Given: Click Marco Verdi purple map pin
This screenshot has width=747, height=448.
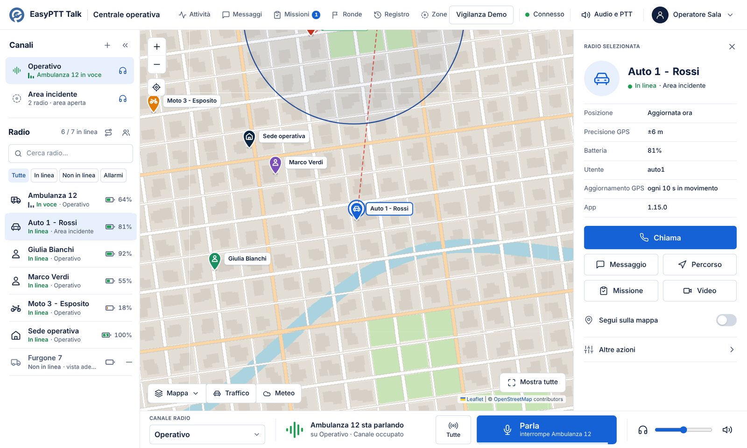Looking at the screenshot, I should (275, 165).
